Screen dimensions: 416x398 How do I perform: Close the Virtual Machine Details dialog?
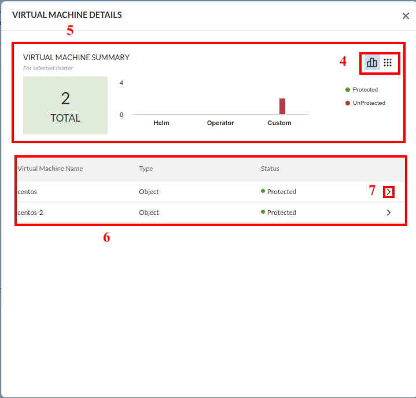click(x=406, y=16)
